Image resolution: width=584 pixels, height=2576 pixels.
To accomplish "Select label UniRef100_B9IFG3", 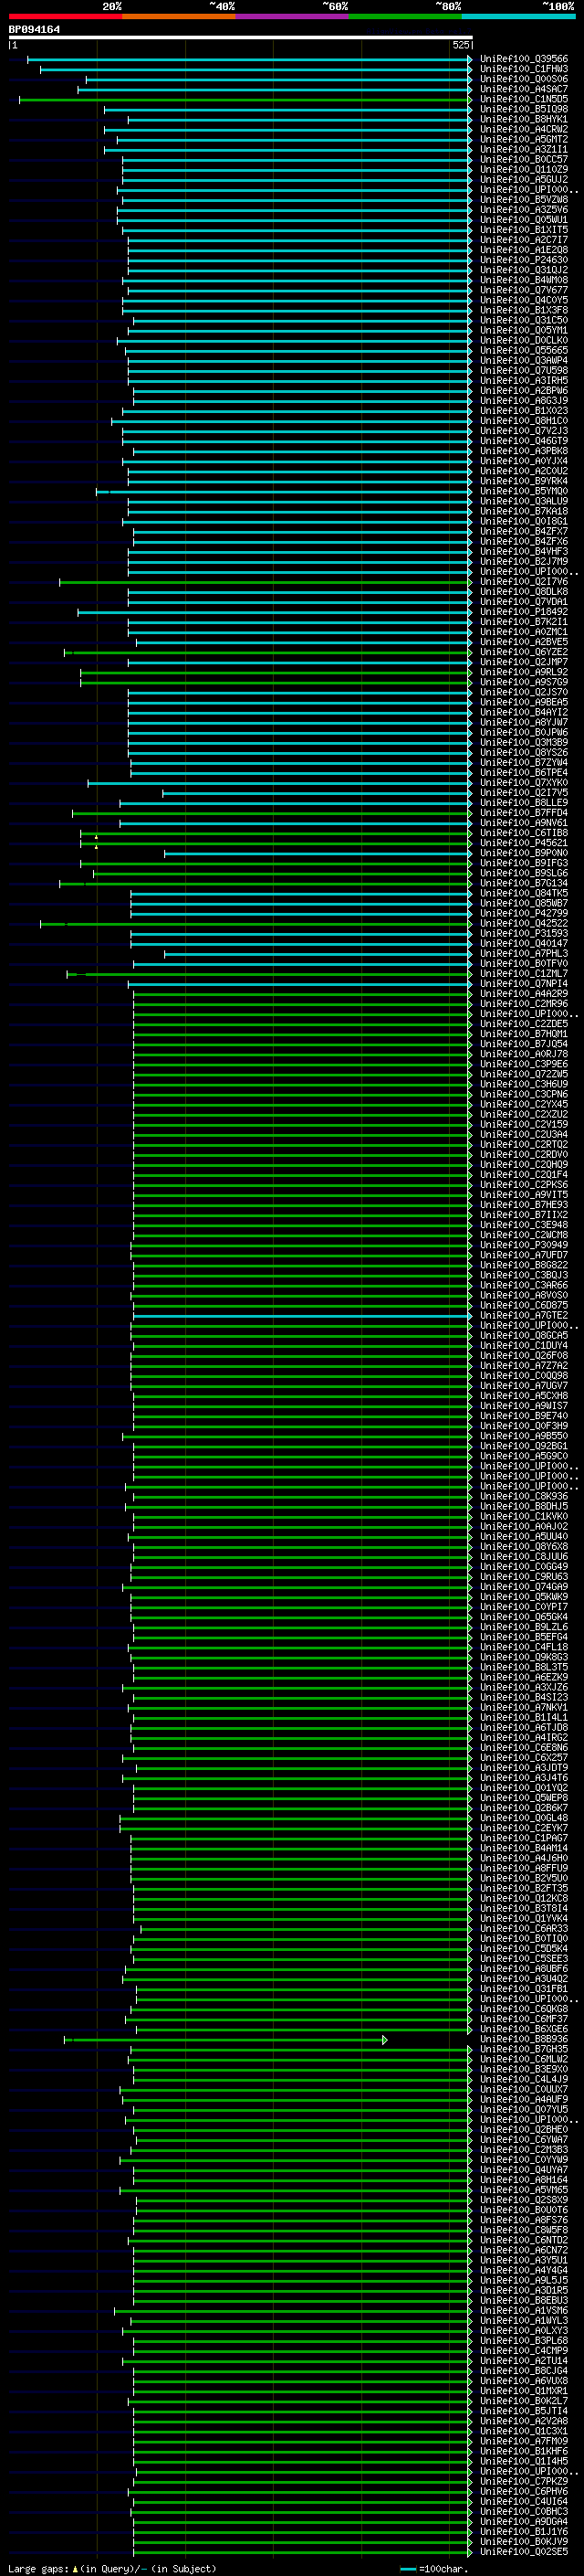I will [524, 863].
